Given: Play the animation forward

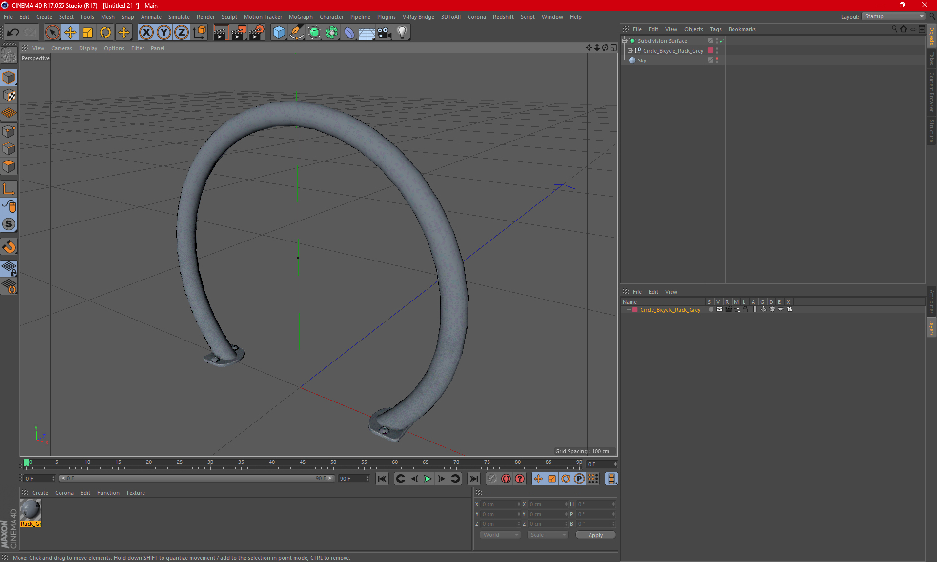Looking at the screenshot, I should (428, 479).
